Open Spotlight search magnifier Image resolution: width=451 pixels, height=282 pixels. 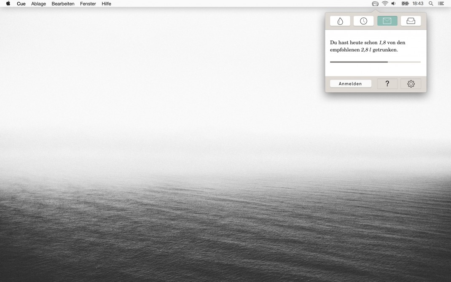click(x=431, y=4)
